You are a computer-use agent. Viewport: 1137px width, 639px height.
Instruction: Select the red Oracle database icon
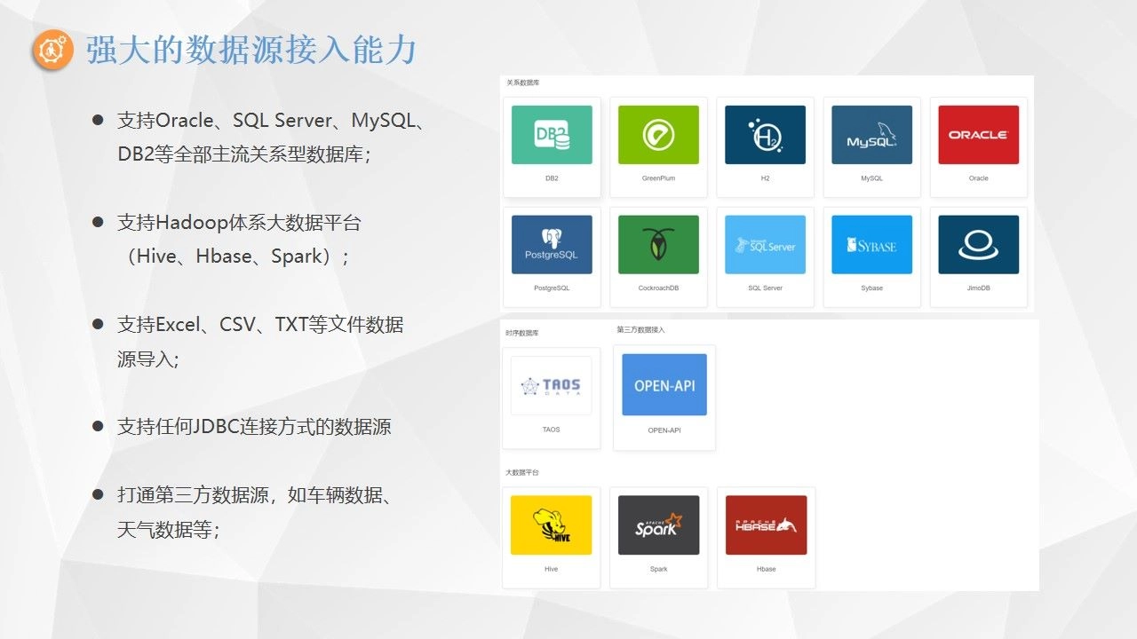tap(978, 135)
